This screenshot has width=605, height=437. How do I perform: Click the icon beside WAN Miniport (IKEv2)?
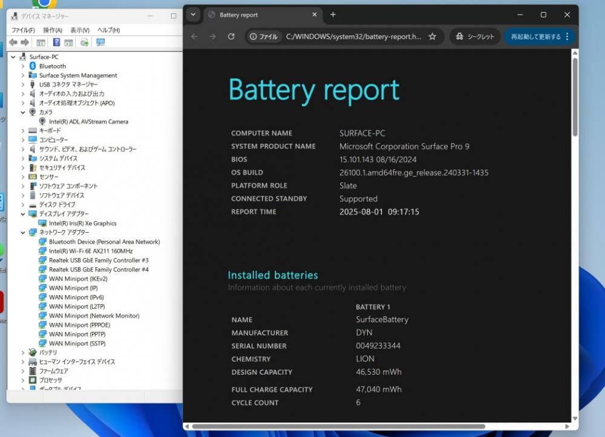[x=42, y=279]
